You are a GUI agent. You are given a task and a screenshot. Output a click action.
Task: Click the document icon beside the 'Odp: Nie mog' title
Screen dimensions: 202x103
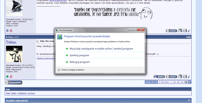tap(38, 41)
